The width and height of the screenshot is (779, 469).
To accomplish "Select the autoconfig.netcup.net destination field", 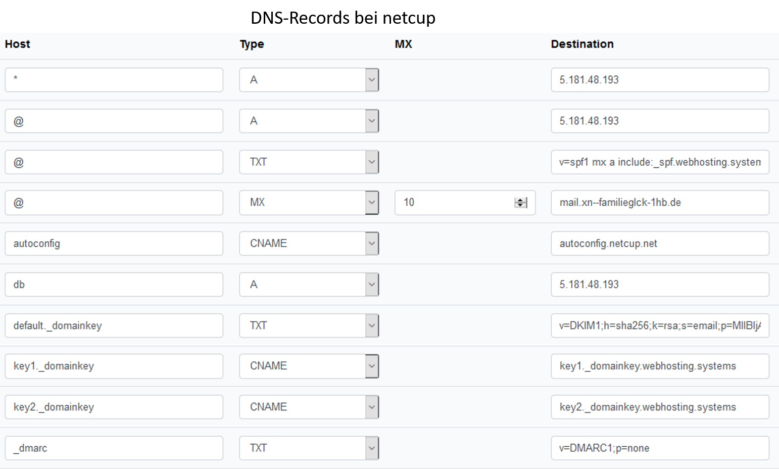I will [660, 244].
